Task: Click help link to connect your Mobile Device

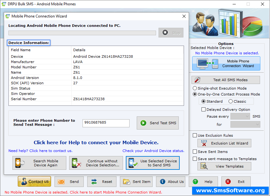Action: [96, 143]
